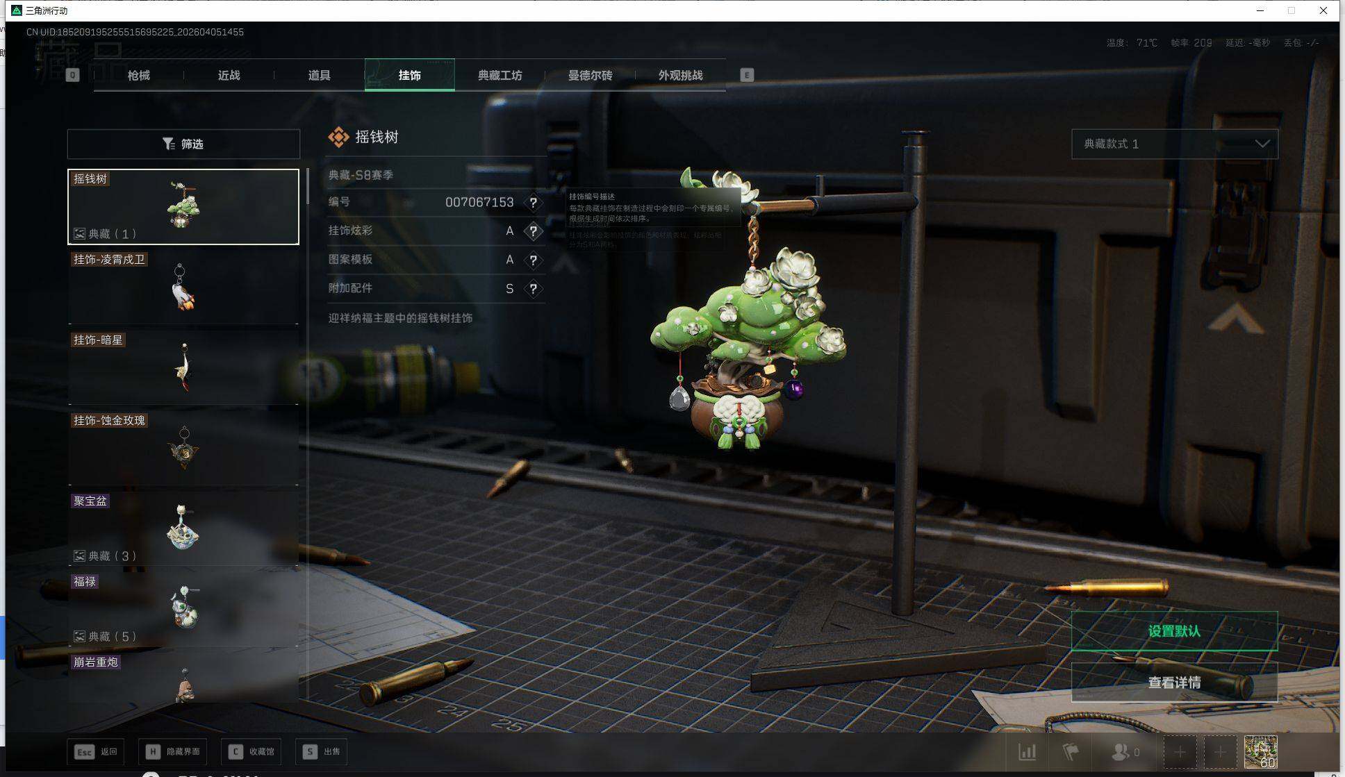Screen dimensions: 1345x777
Task: Expand the 典藏款式 1 dropdown
Action: point(1174,144)
